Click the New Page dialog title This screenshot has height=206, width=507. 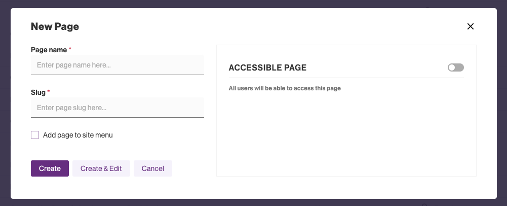(x=55, y=26)
